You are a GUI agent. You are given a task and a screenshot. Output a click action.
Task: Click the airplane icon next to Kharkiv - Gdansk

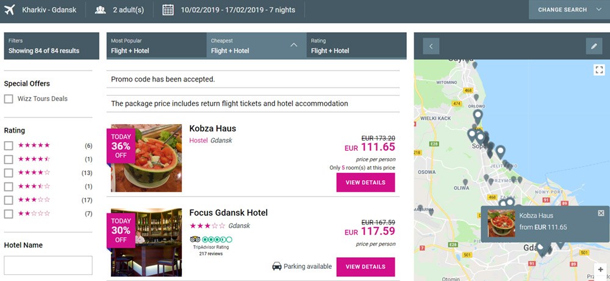[10, 10]
